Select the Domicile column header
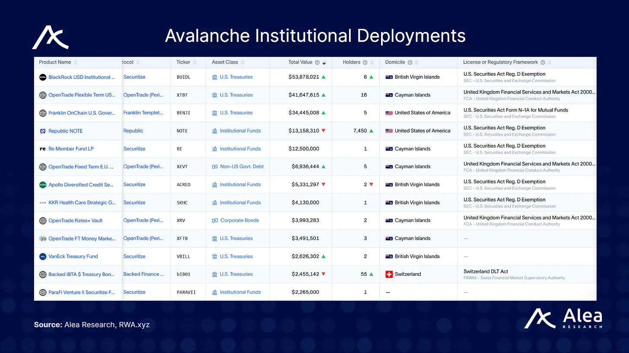The width and height of the screenshot is (629, 353). click(x=395, y=62)
